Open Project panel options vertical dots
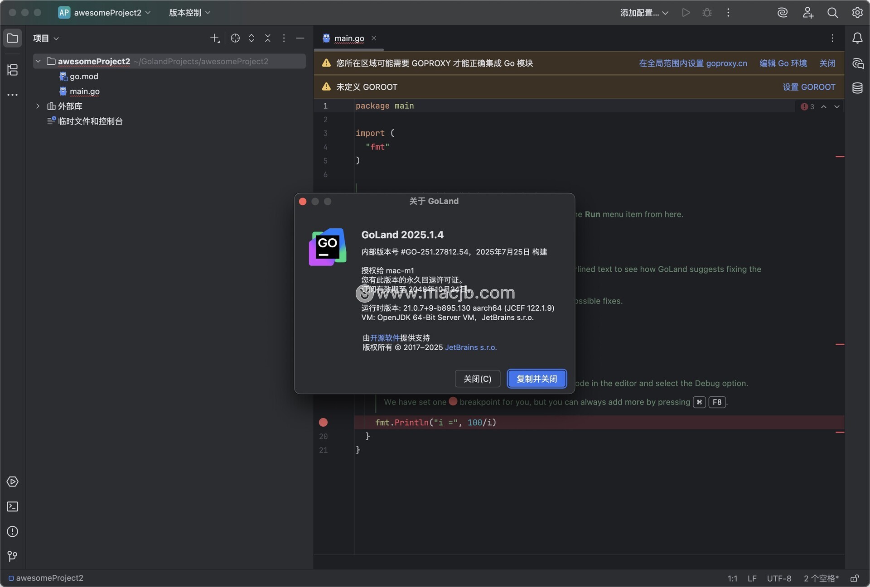The width and height of the screenshot is (870, 587). pyautogui.click(x=284, y=38)
